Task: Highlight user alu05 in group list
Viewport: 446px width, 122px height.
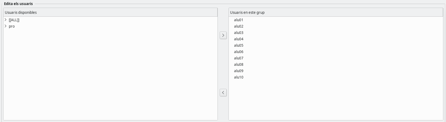Action: click(x=239, y=45)
